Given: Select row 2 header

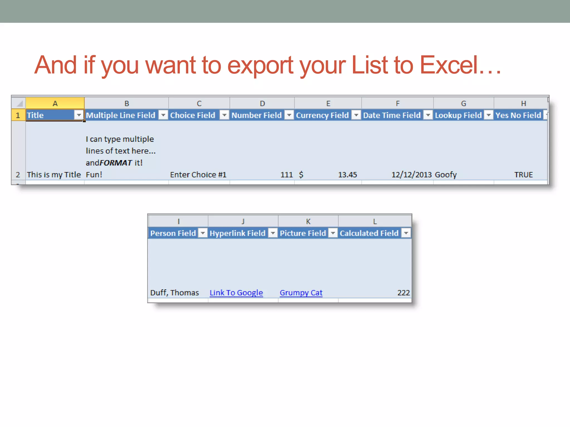Looking at the screenshot, I should tap(18, 150).
